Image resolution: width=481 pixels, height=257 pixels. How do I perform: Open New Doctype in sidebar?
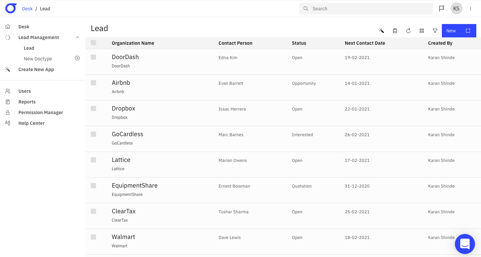pyautogui.click(x=38, y=59)
